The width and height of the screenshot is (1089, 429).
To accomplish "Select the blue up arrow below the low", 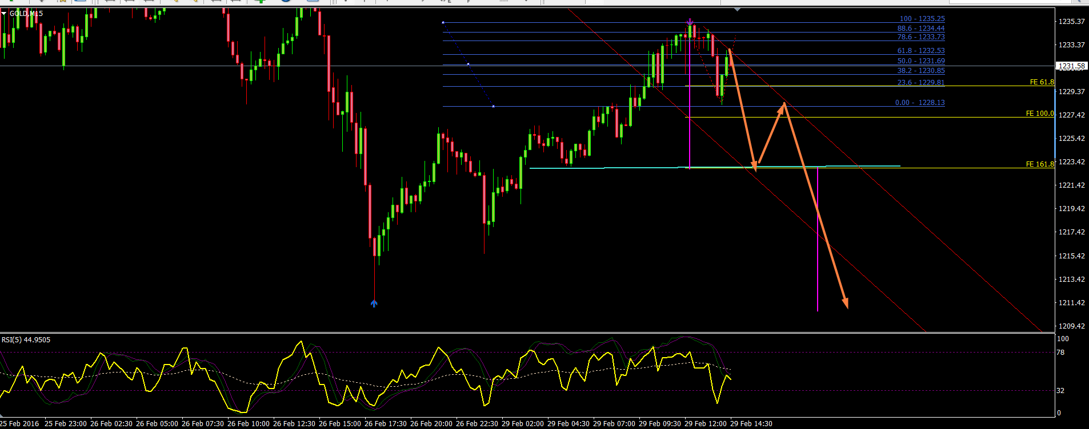I will (374, 303).
